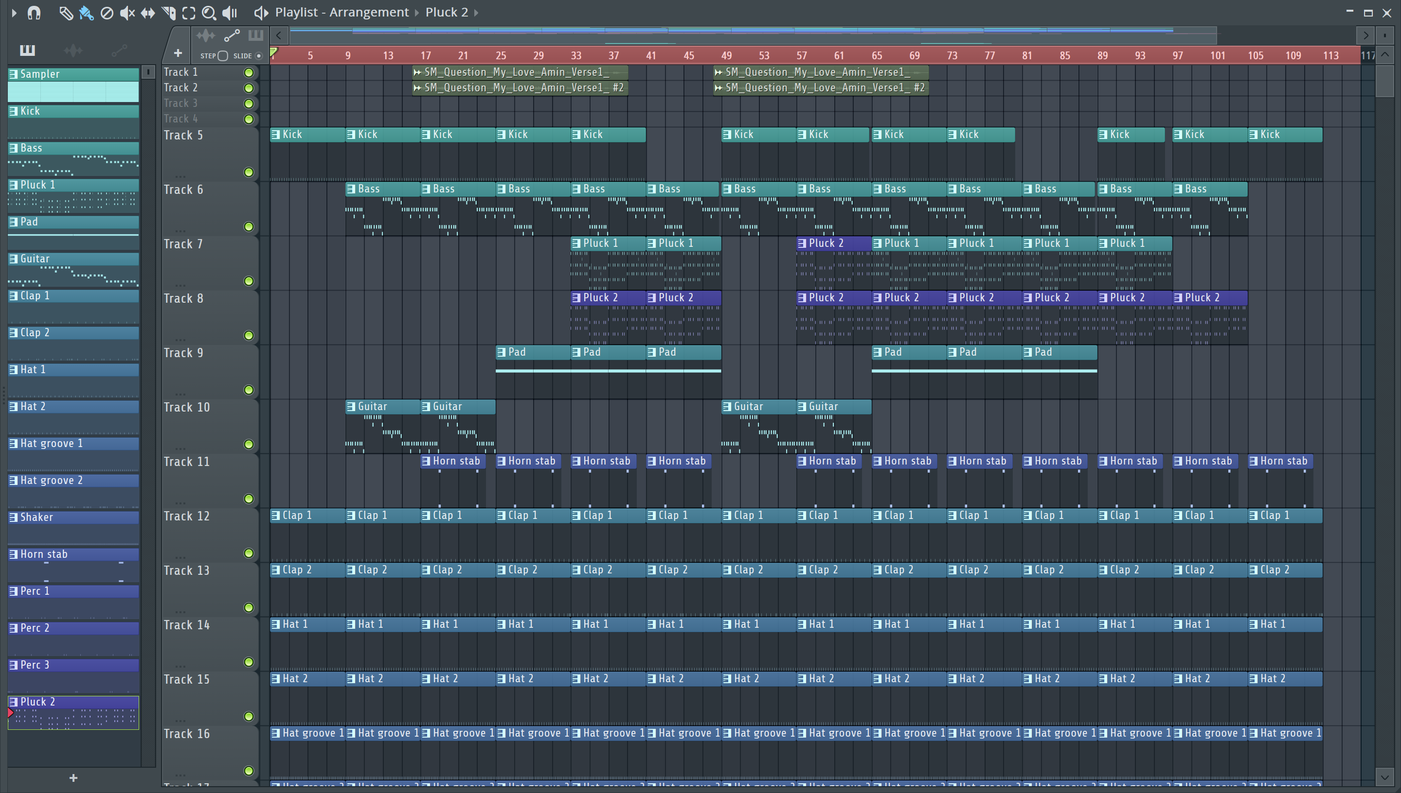1401x793 pixels.
Task: Select the Mute tool
Action: (x=127, y=13)
